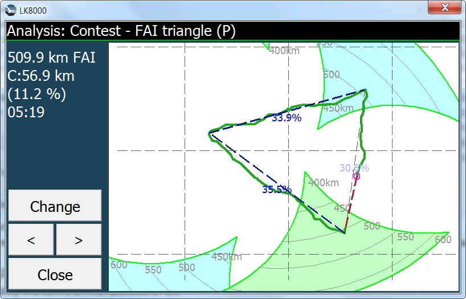Screen dimensions: 466x299
Task: Click the LK8000 app icon in title bar
Action: coord(11,10)
